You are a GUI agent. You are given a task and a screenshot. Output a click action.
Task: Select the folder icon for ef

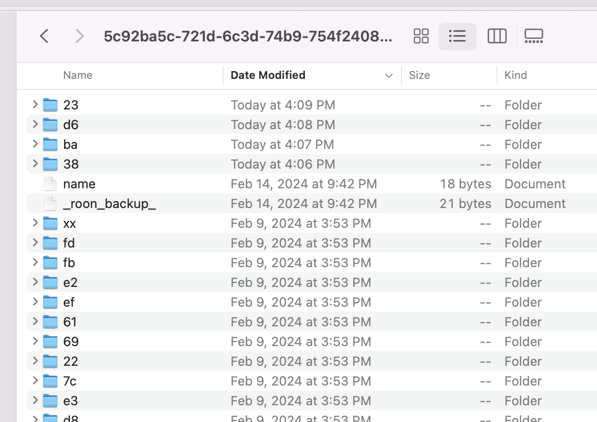point(50,302)
